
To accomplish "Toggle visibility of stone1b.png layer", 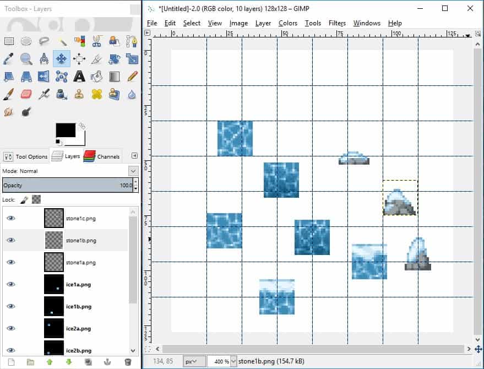I will (11, 240).
